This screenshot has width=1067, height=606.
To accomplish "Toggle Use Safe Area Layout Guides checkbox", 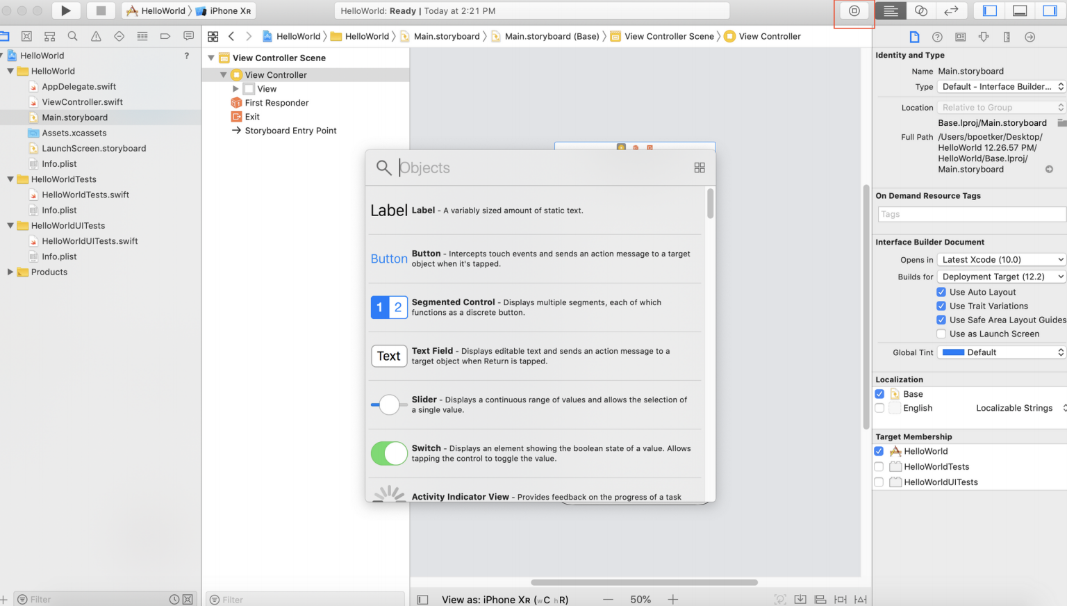I will tap(941, 320).
